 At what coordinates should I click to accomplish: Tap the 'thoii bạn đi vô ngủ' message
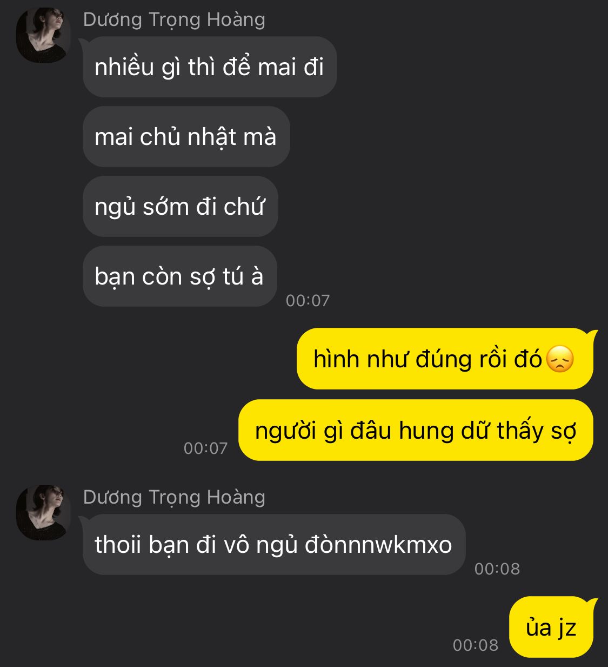(x=273, y=544)
